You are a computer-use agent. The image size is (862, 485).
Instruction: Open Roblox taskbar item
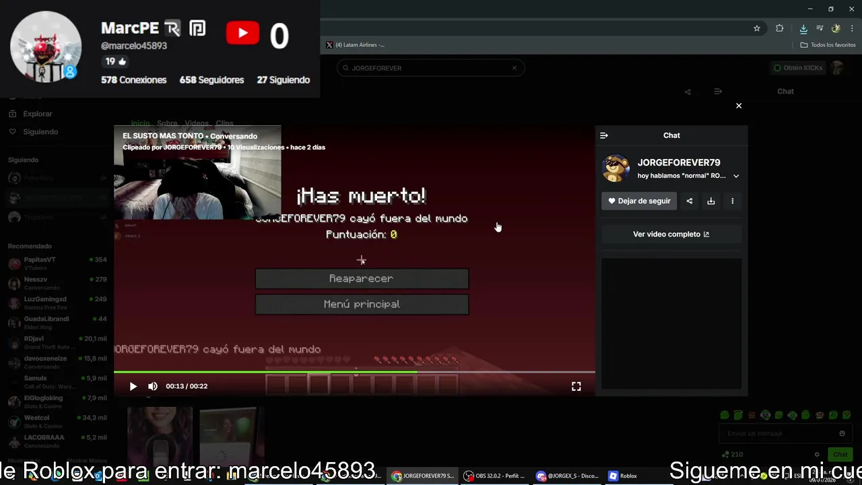pos(623,476)
